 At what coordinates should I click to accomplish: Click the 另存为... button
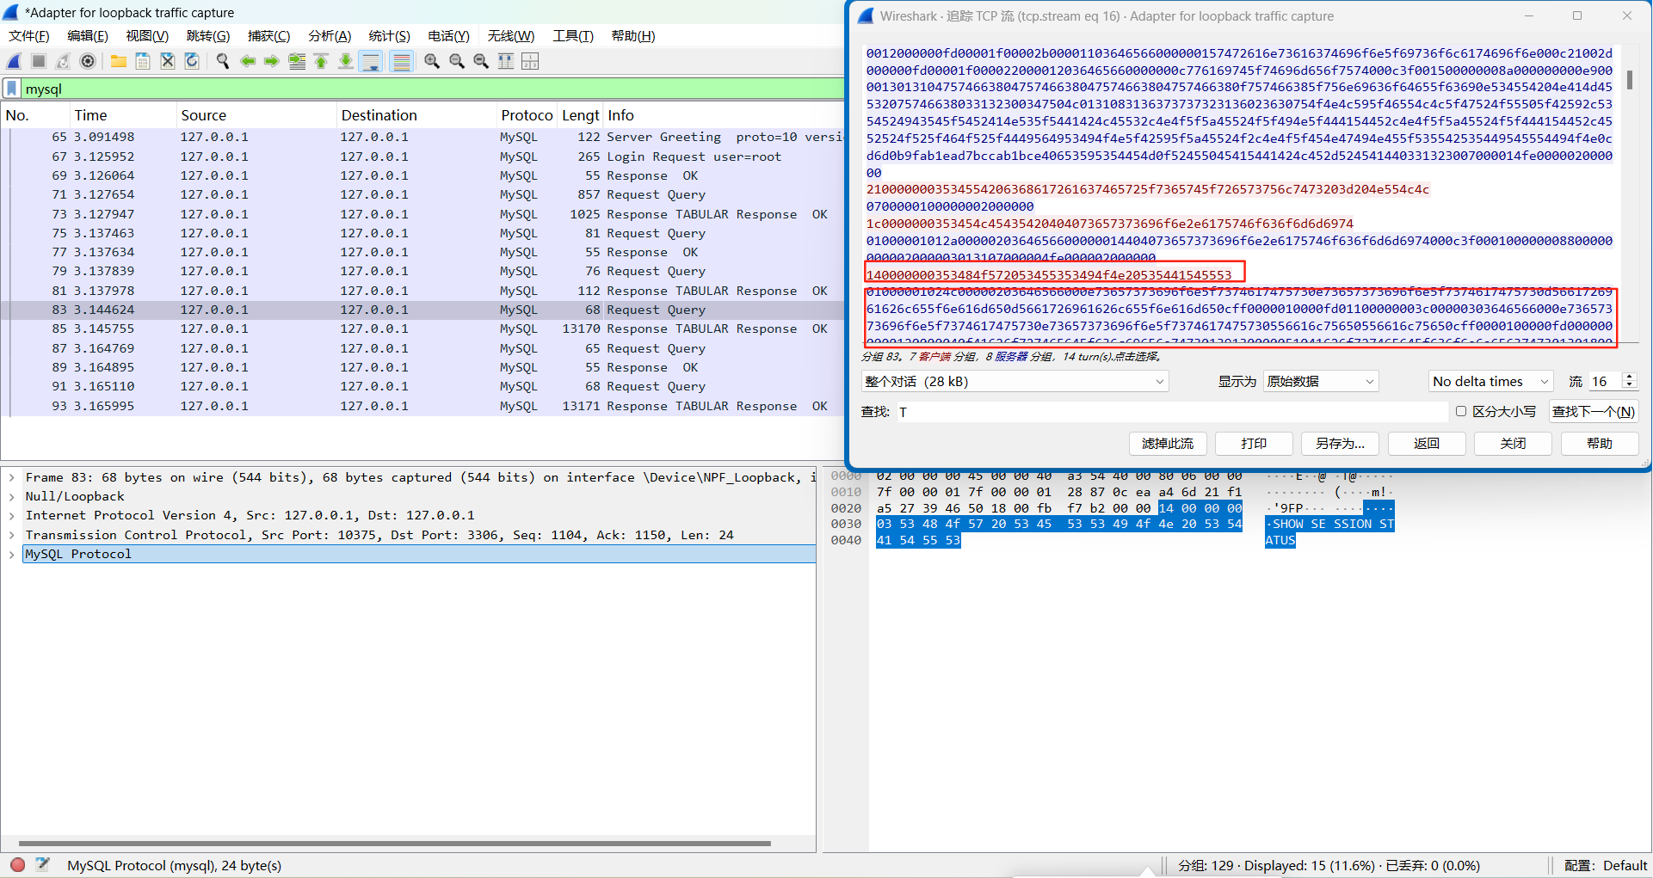pos(1340,443)
